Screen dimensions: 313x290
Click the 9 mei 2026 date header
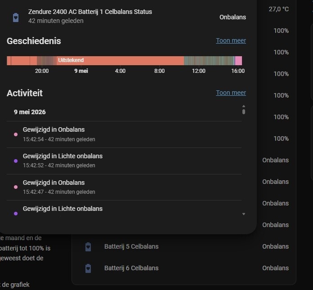point(30,112)
